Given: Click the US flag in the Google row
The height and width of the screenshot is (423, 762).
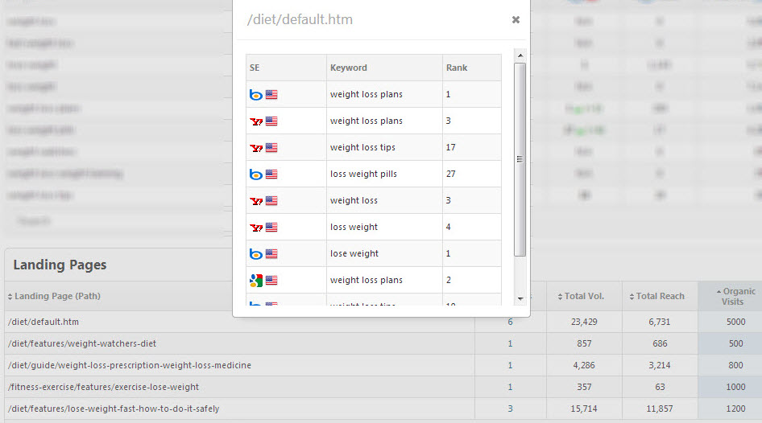Looking at the screenshot, I should (x=271, y=281).
